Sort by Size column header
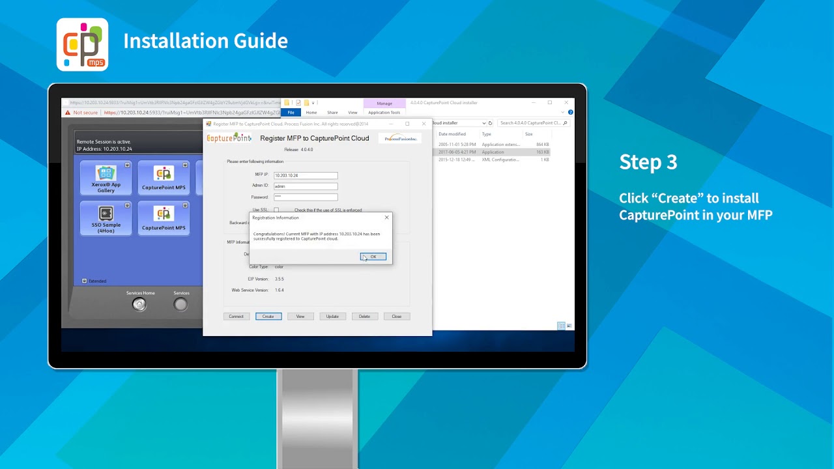 (x=529, y=134)
